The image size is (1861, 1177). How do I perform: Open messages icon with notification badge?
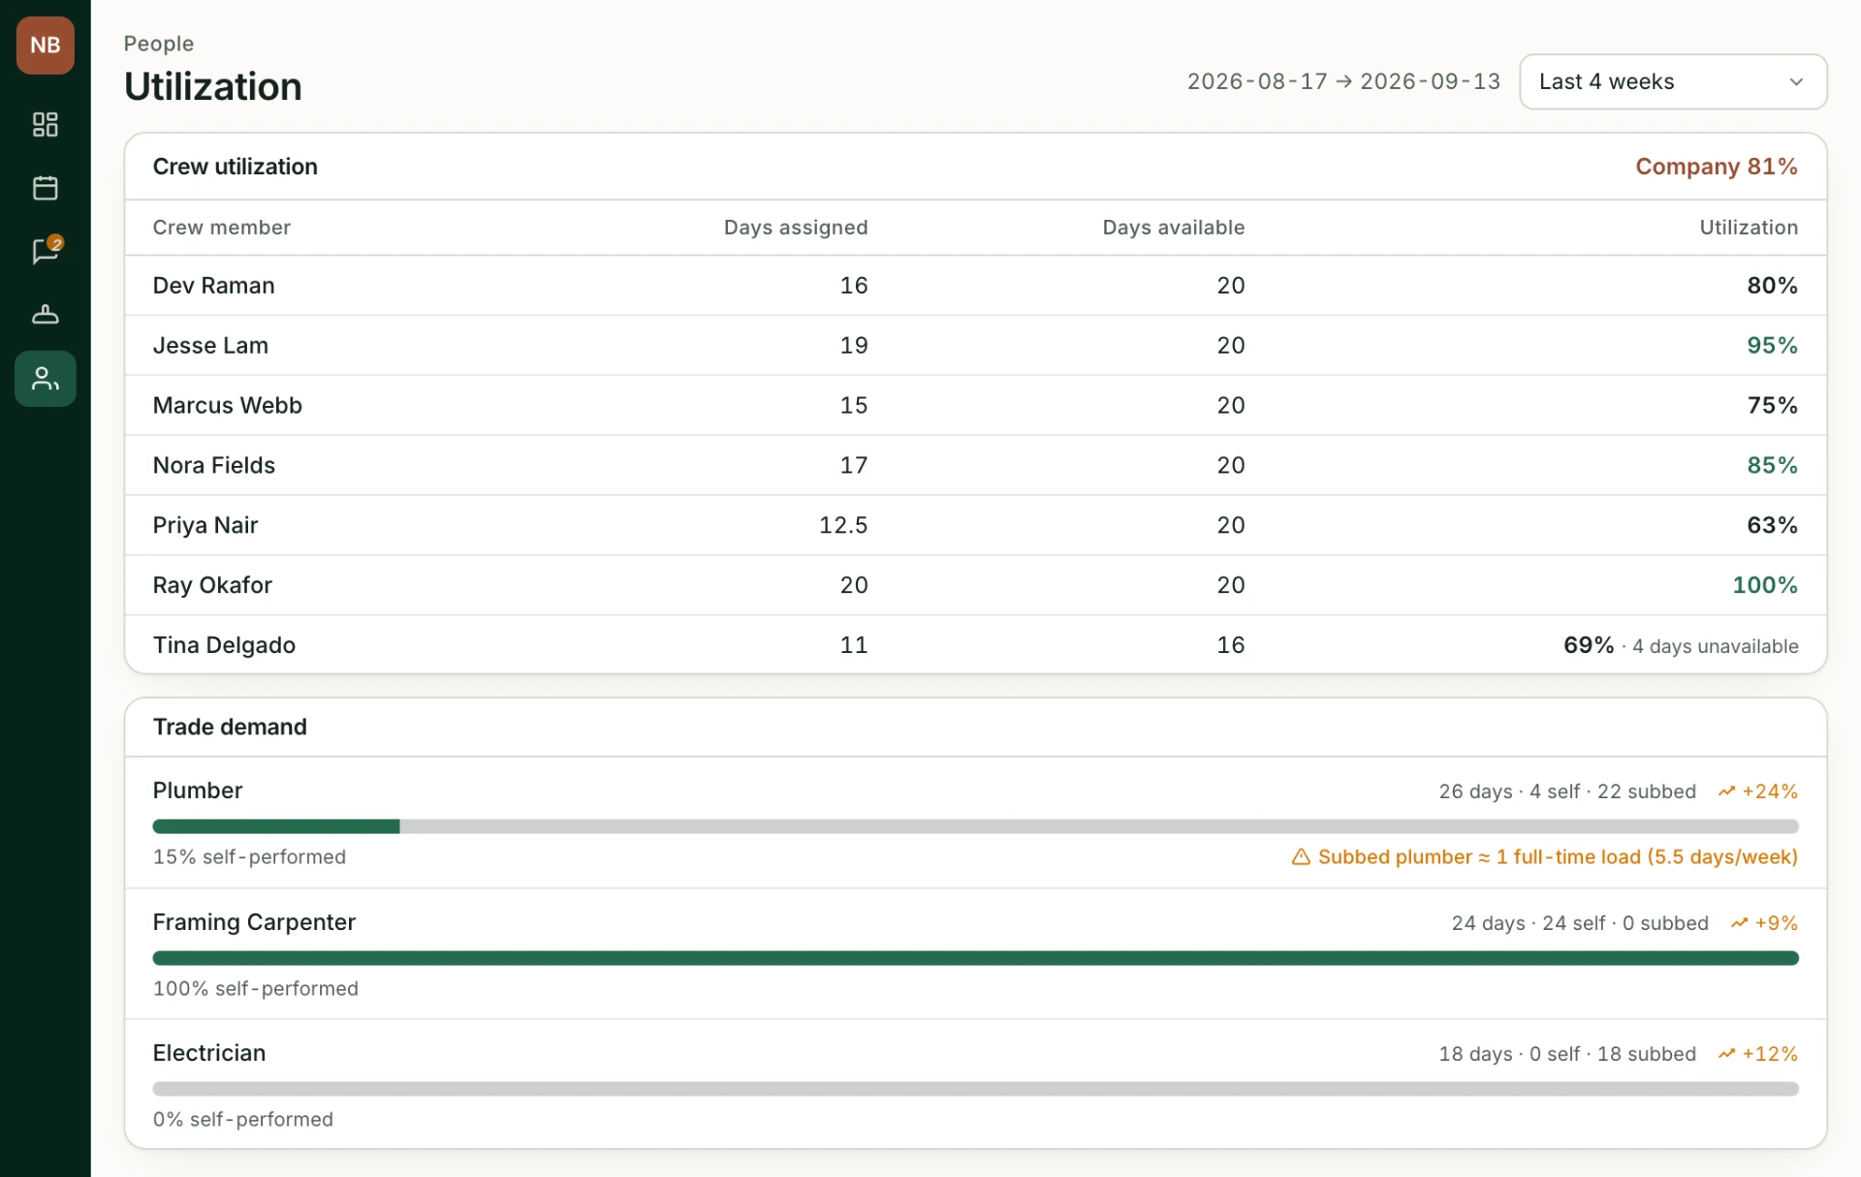(x=45, y=251)
